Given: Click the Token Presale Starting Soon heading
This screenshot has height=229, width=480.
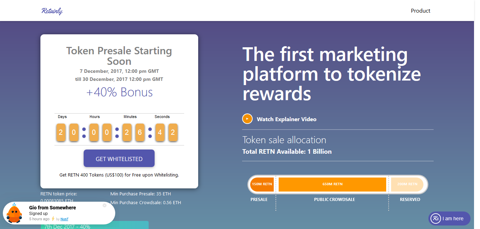Looking at the screenshot, I should (119, 56).
